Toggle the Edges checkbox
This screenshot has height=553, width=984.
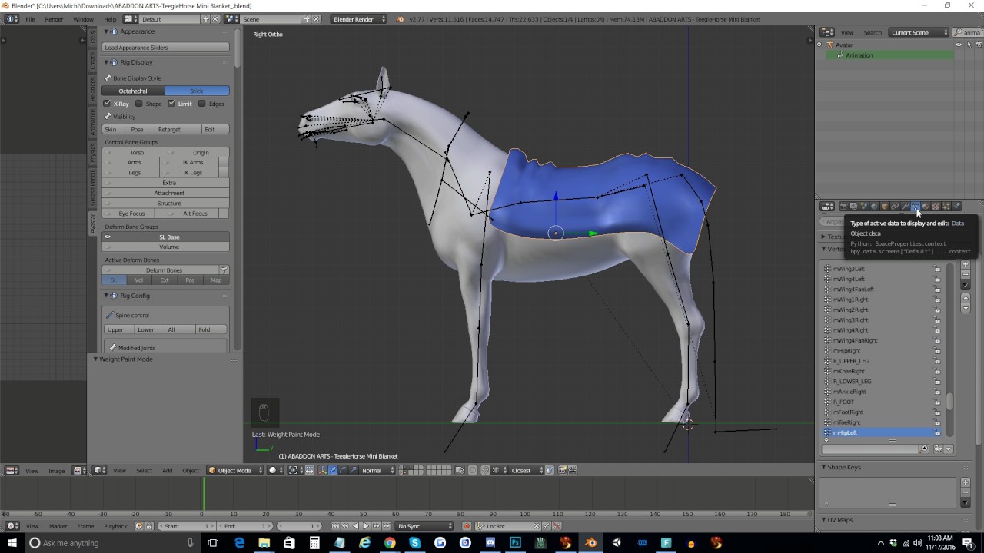point(202,104)
